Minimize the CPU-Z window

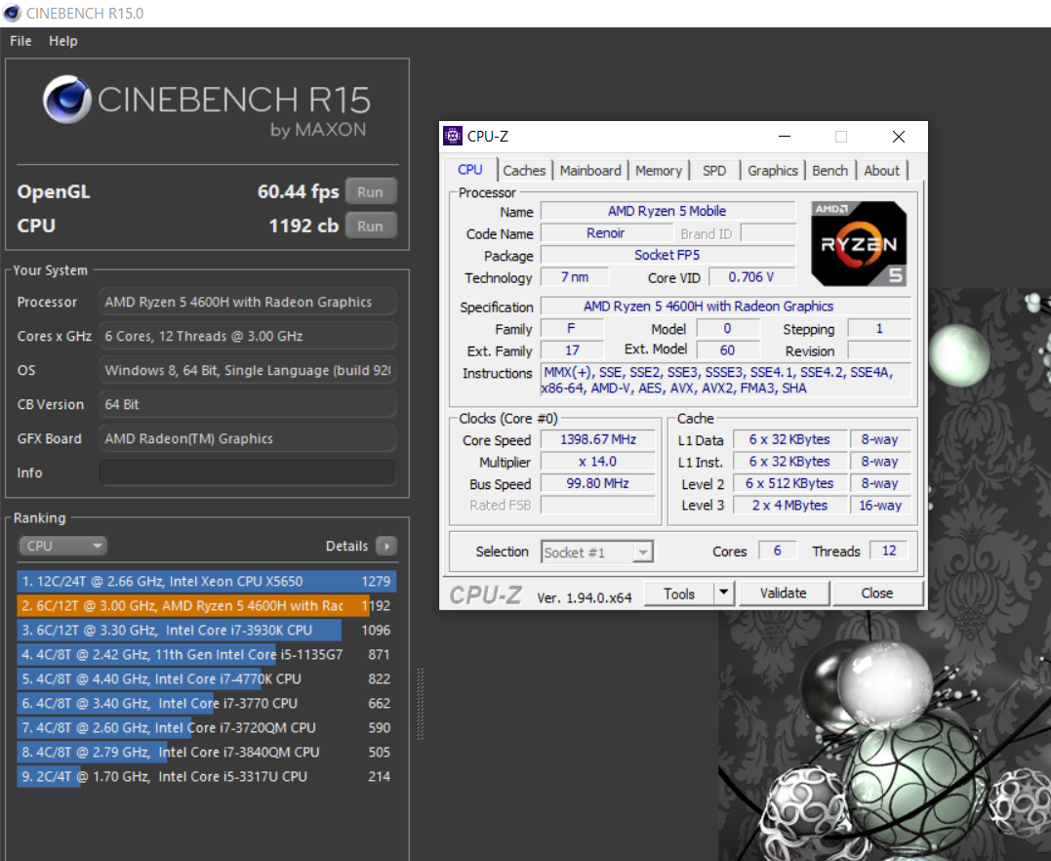785,137
